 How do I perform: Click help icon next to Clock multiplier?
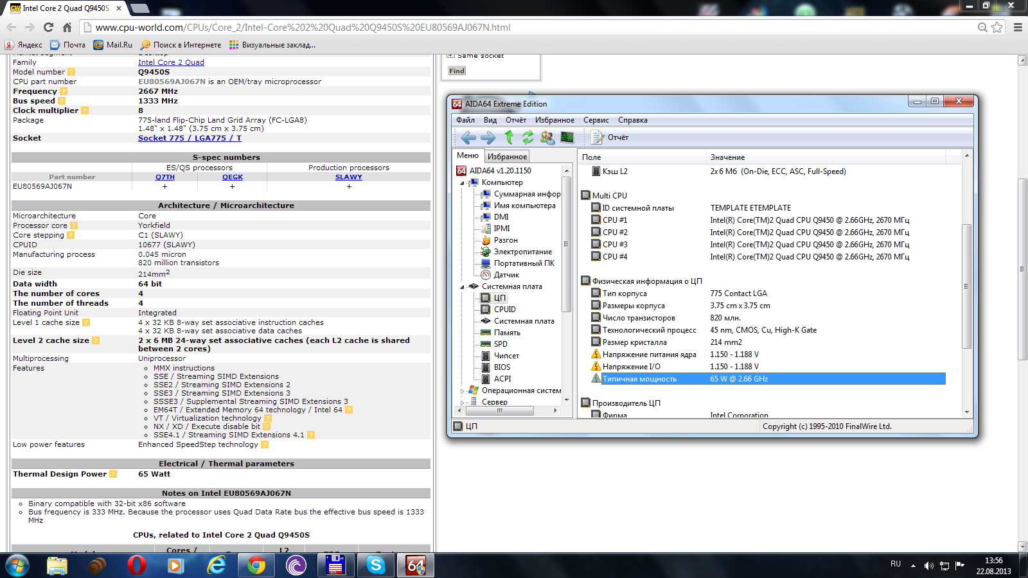click(85, 110)
